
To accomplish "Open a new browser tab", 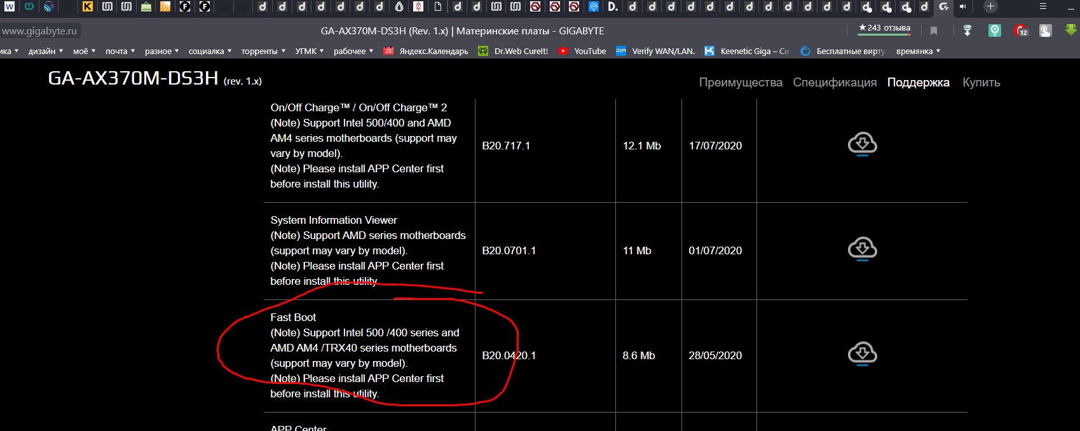I will click(x=990, y=6).
